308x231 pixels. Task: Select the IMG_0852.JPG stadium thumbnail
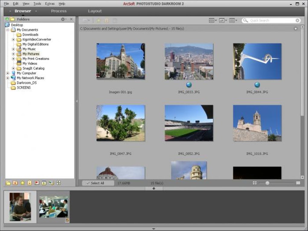[x=189, y=123]
